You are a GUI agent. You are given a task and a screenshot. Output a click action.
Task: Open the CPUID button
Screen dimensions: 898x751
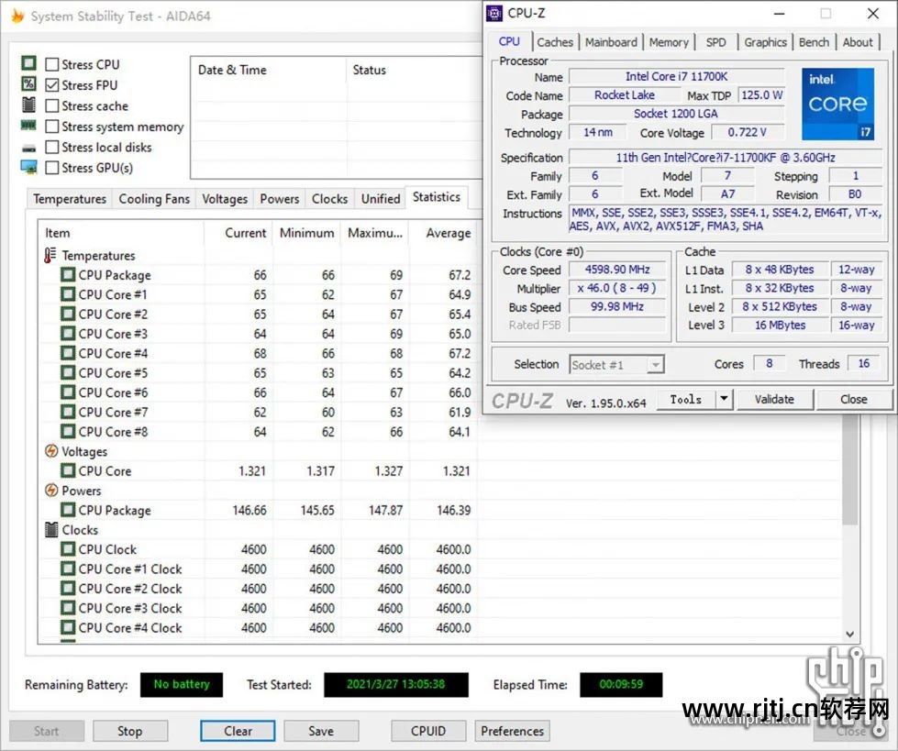(428, 731)
